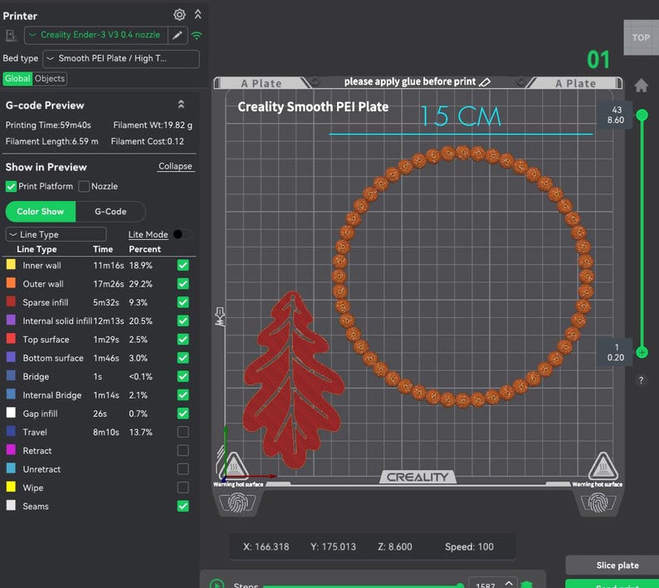Screen dimensions: 659x588
Task: Edit plate name with pencil icon
Action: [x=485, y=82]
